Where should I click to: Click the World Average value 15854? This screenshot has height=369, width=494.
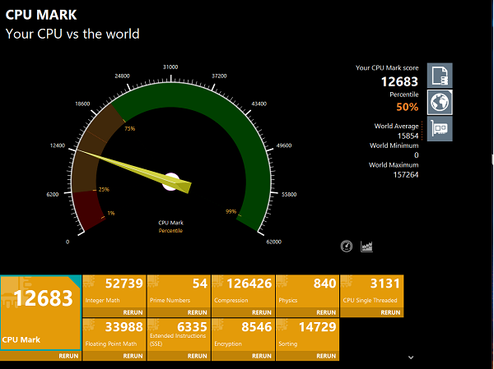point(408,136)
